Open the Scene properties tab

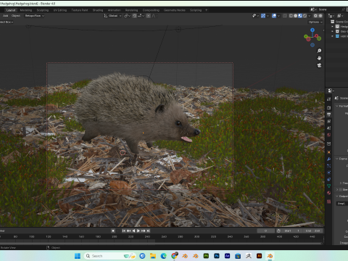tap(328, 128)
